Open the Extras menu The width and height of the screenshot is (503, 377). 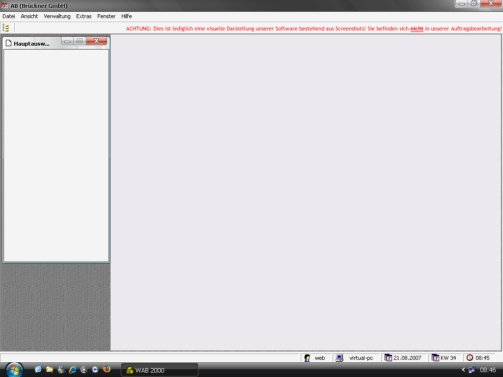tap(84, 16)
